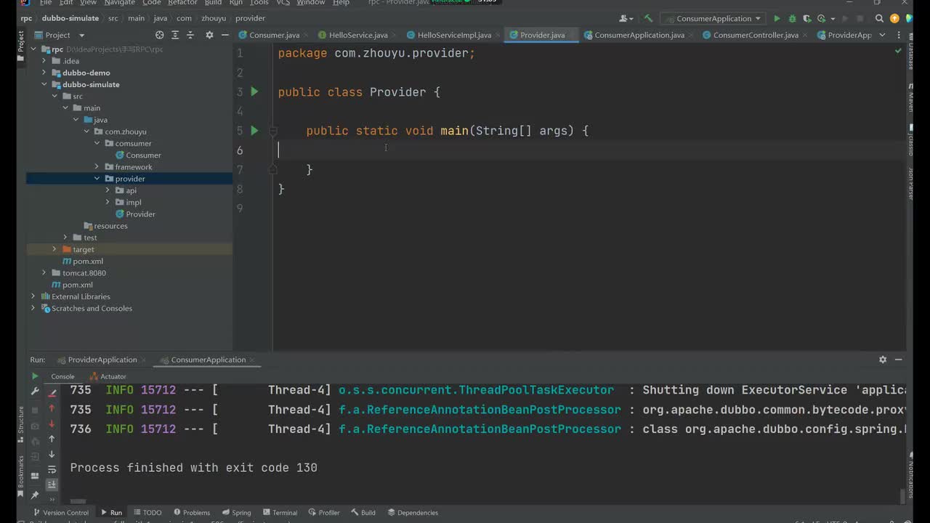The height and width of the screenshot is (523, 930).
Task: Collapse all nodes in the Project panel
Action: tap(190, 35)
